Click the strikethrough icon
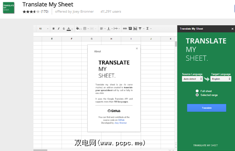Image resolution: width=235 pixels, height=151 pixels. tap(63, 28)
